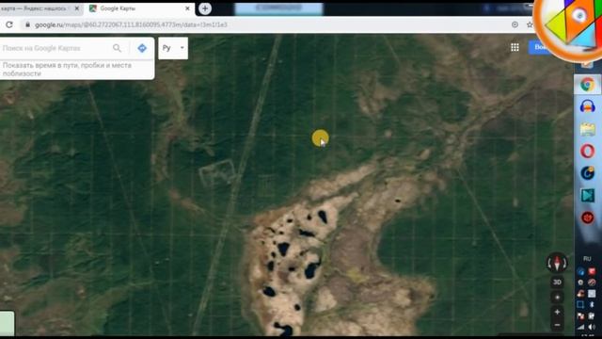Open the volume speaker tray icon

[592, 327]
